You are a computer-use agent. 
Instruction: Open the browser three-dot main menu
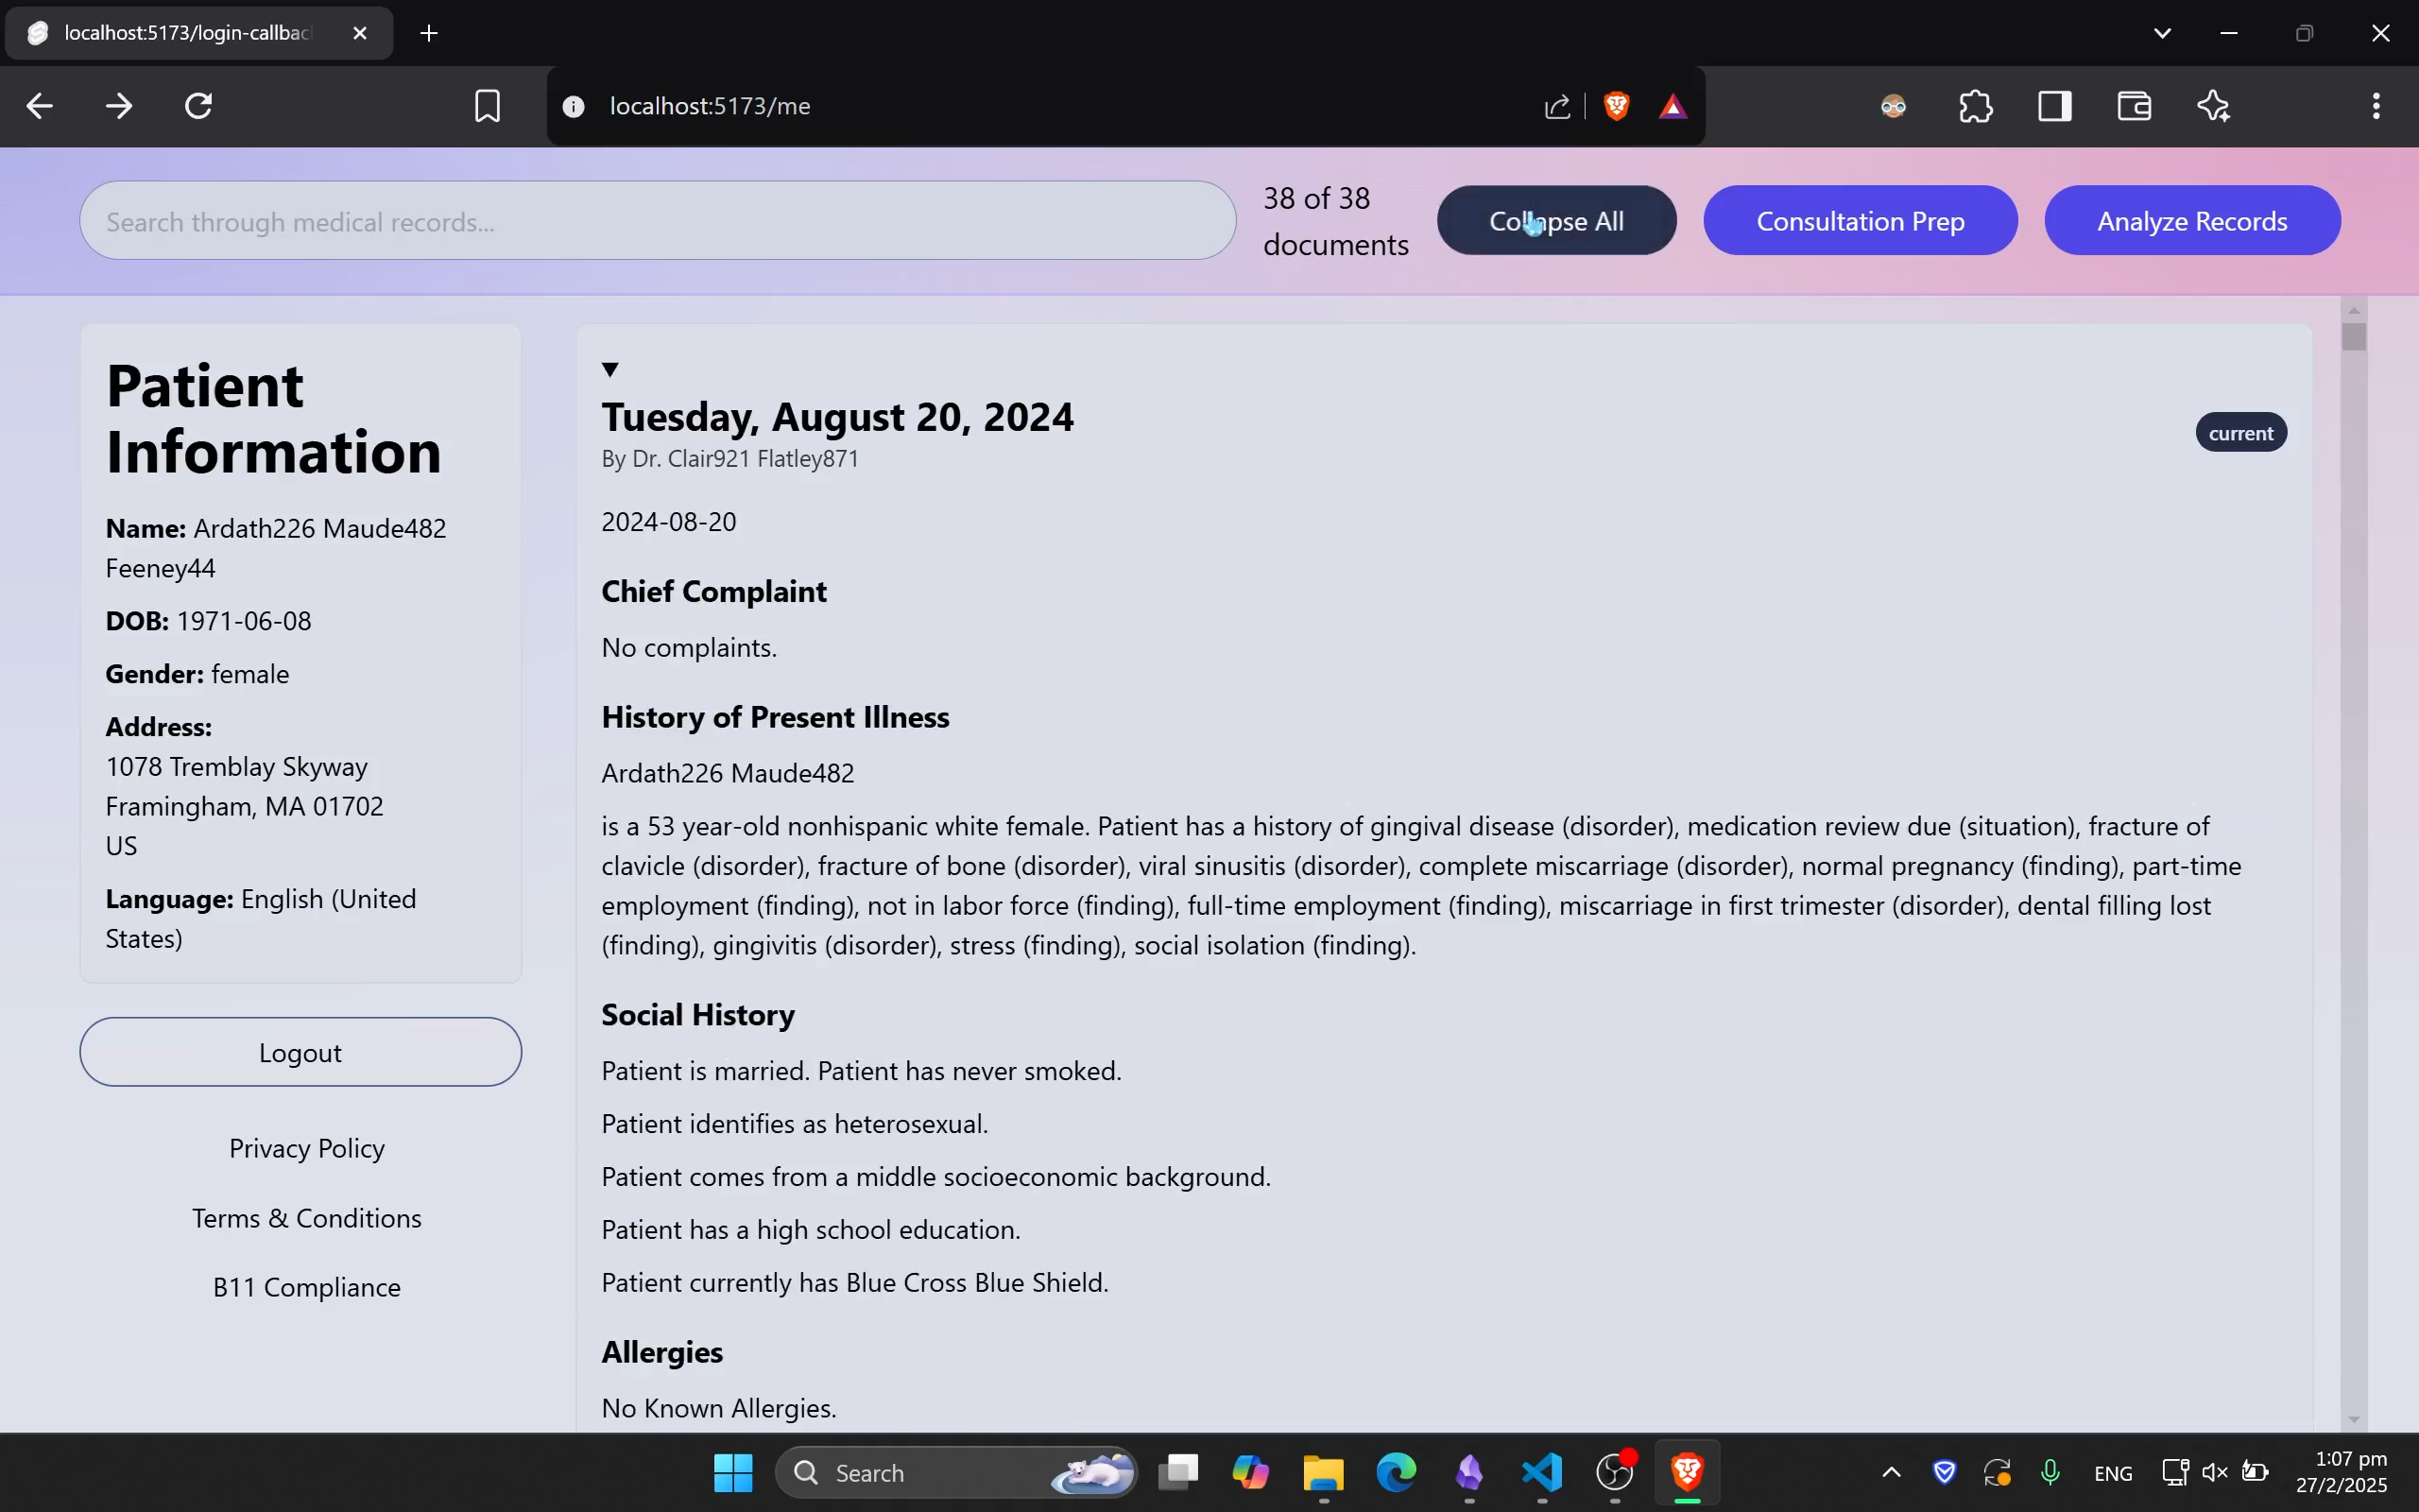pyautogui.click(x=2376, y=106)
